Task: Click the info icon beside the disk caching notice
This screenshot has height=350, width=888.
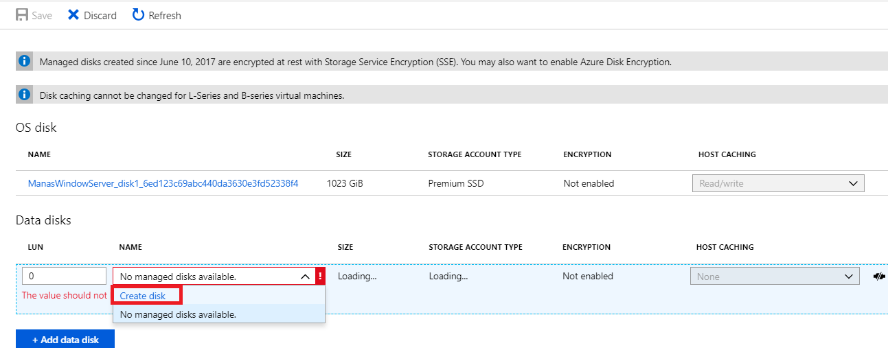Action: coord(25,95)
